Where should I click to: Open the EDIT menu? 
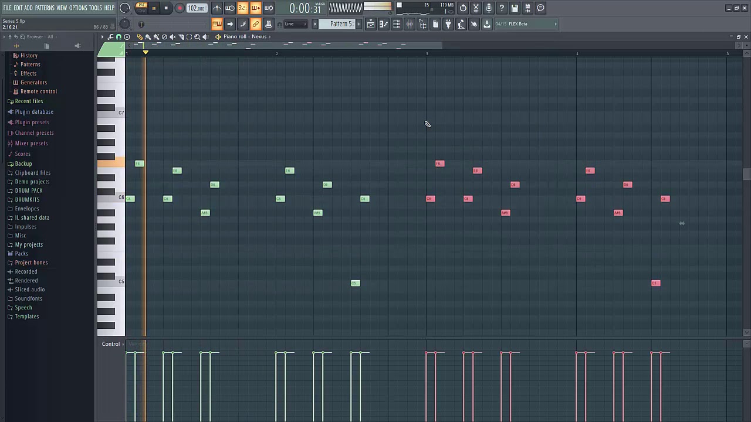click(18, 8)
